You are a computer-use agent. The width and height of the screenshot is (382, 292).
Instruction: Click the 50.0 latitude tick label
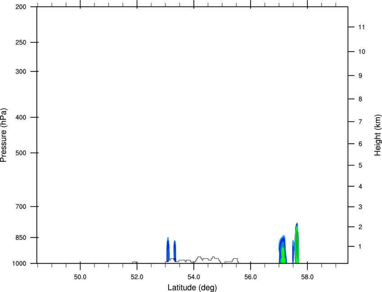[x=80, y=277]
